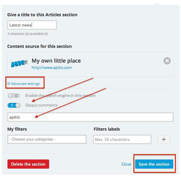
Task: Click Save the section button
Action: click(154, 164)
